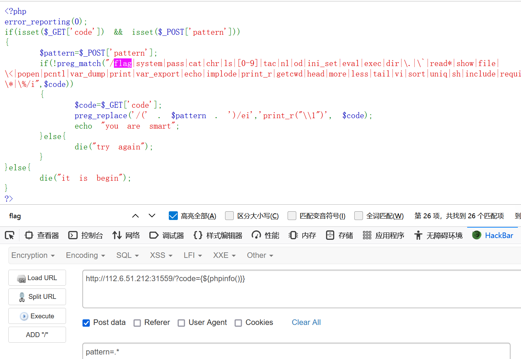The height and width of the screenshot is (359, 521).
Task: Go to previous find match arrow
Action: (135, 216)
